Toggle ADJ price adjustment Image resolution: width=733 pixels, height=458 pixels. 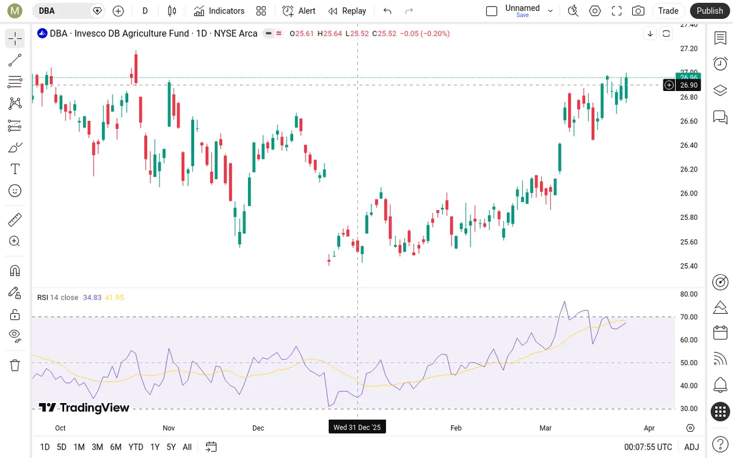(x=691, y=447)
